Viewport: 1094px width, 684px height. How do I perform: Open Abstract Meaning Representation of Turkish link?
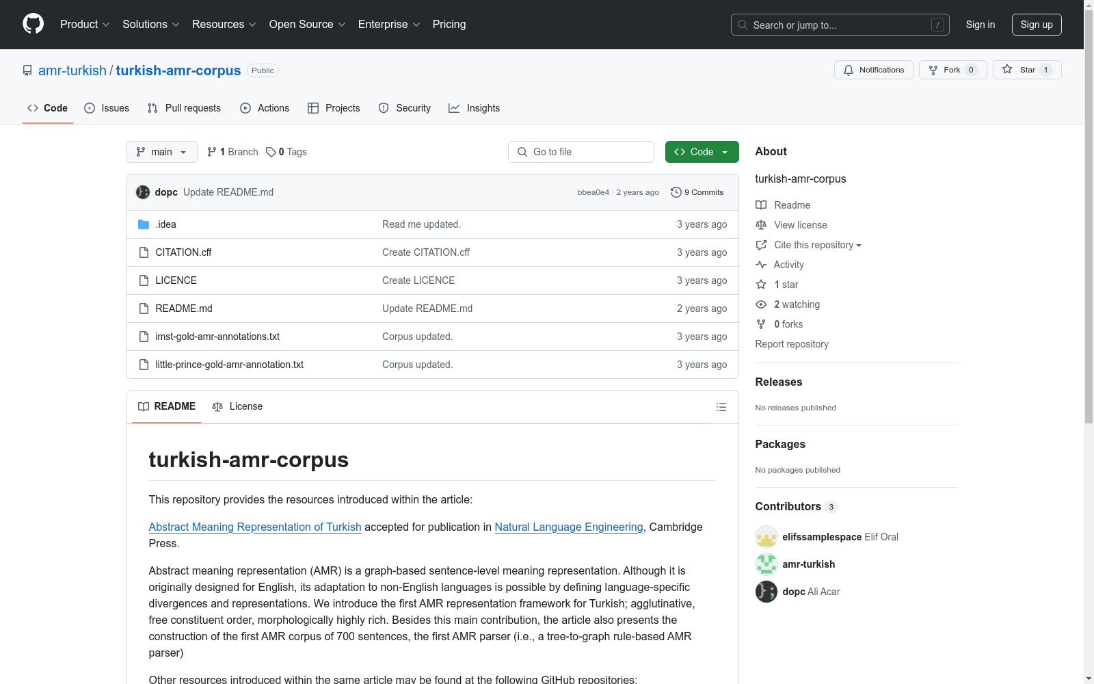255,527
